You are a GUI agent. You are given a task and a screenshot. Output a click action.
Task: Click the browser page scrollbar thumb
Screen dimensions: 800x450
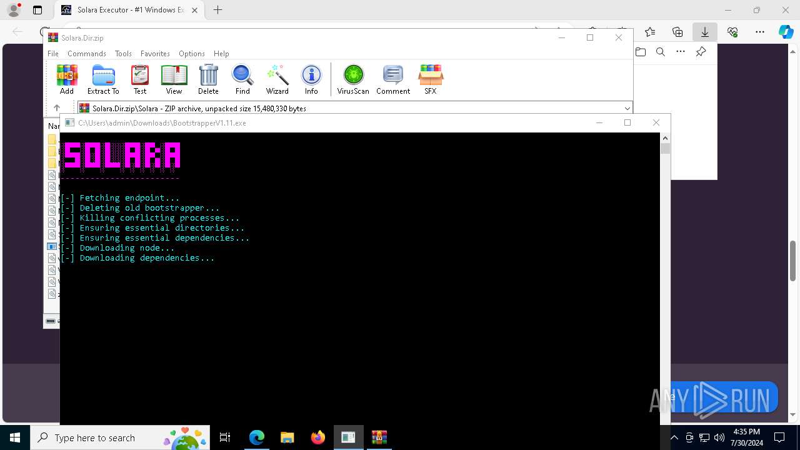point(794,261)
